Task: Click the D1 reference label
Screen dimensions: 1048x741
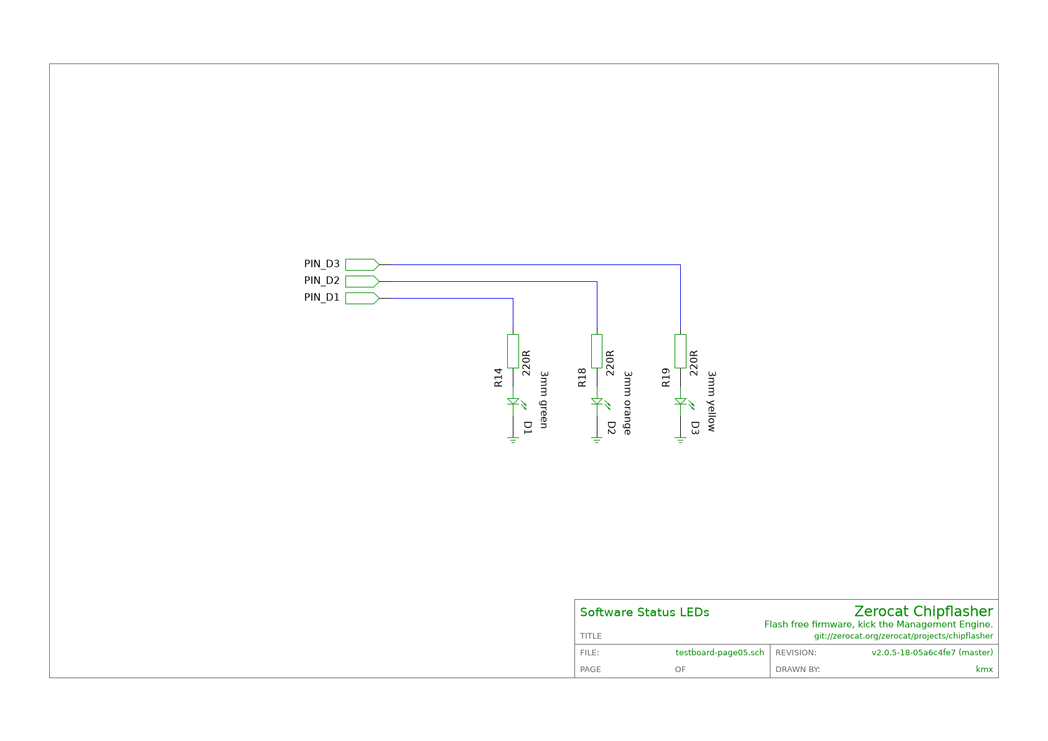Action: (528, 427)
